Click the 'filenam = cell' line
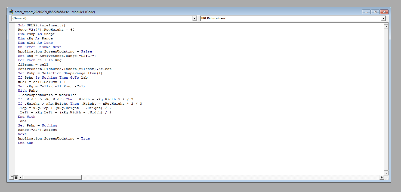This screenshot has width=401, height=192. pyautogui.click(x=33, y=64)
